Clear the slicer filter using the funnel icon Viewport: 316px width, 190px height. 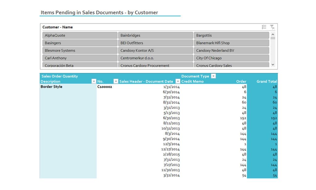(272, 27)
